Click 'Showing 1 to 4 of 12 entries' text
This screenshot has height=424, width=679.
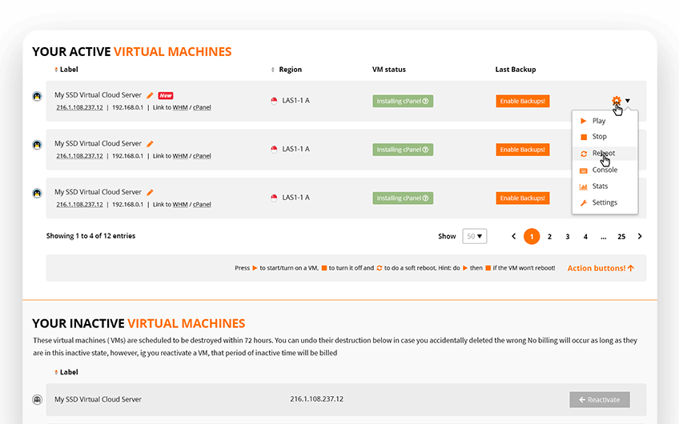coord(91,236)
